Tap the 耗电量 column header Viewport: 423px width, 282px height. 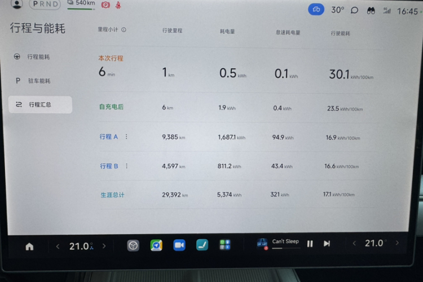tap(227, 32)
